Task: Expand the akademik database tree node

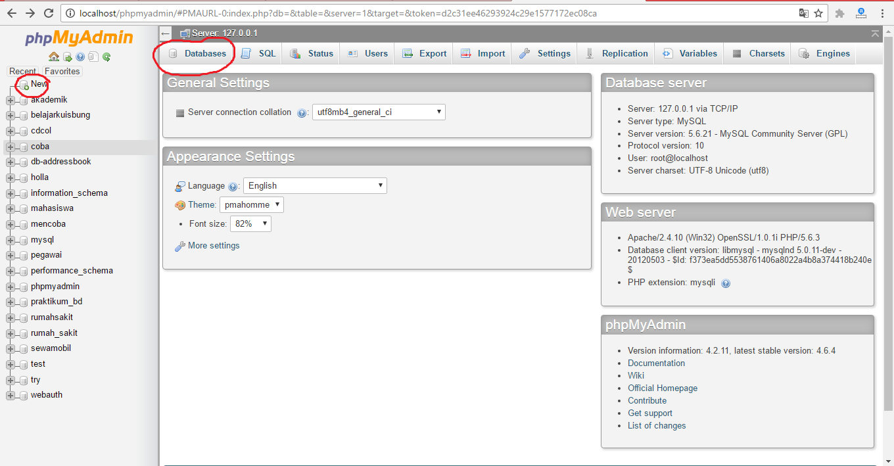Action: [10, 100]
